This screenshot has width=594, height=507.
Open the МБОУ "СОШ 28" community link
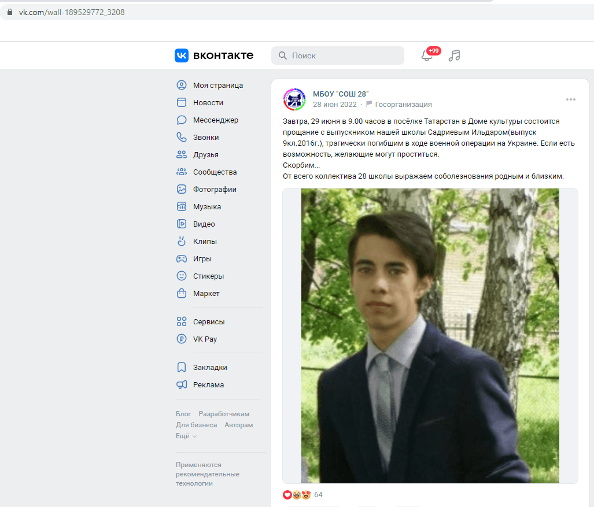[x=341, y=94]
